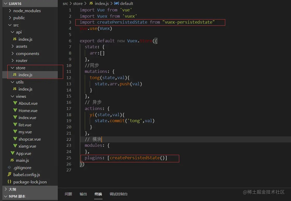Collapse the store folder
291x201 pixels.
point(12,68)
